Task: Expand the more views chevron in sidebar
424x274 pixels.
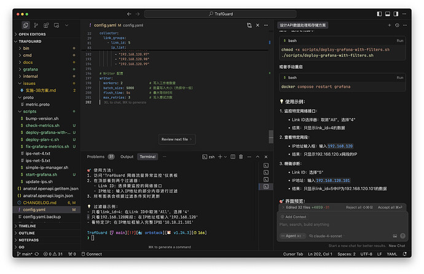Action: click(66, 25)
